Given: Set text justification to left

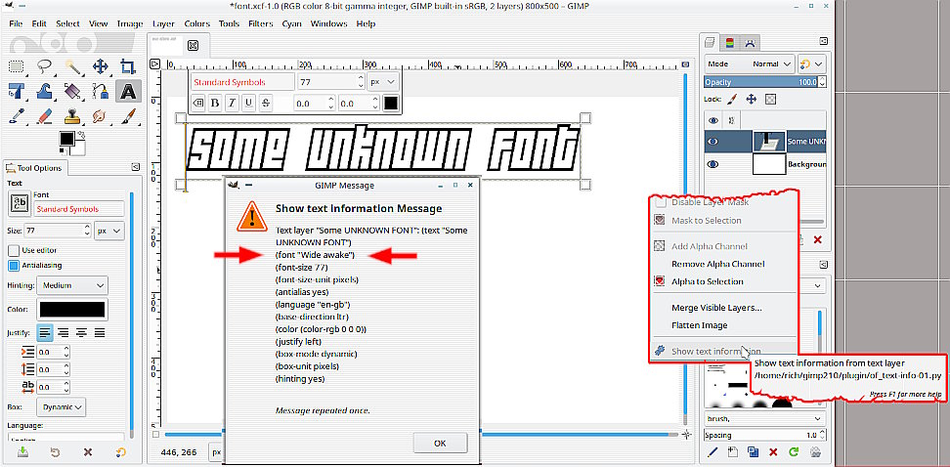Looking at the screenshot, I should pos(44,332).
